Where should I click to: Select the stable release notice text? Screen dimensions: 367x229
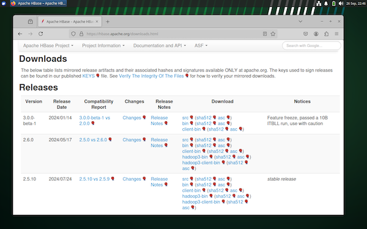[281, 179]
